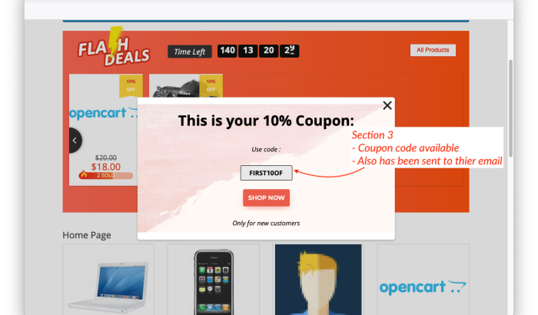
Task: Select the FIRST10OF coupon code field
Action: [x=266, y=173]
